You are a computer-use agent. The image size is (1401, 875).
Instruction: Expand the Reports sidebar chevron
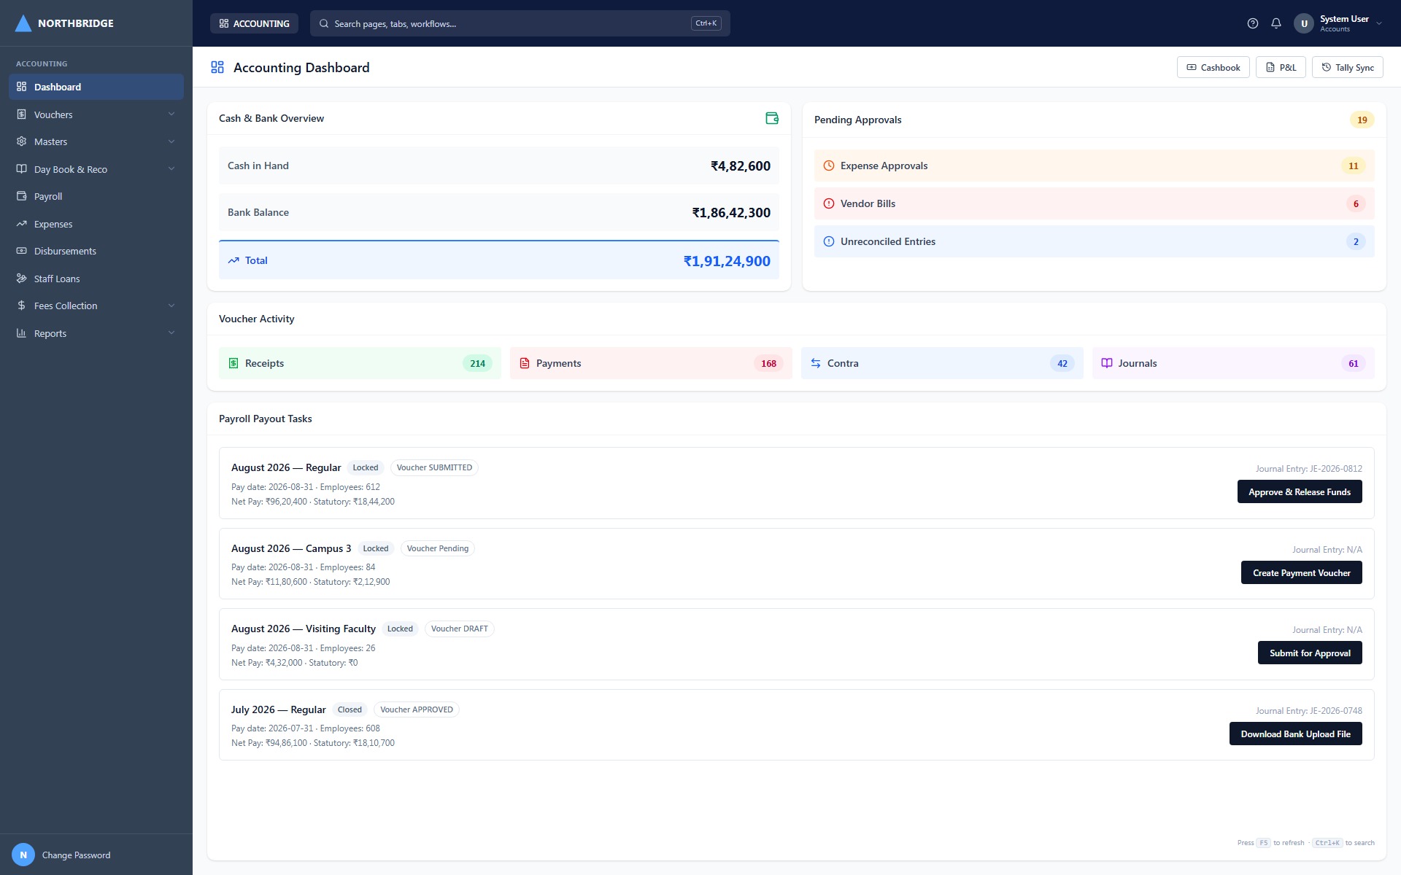coord(171,333)
